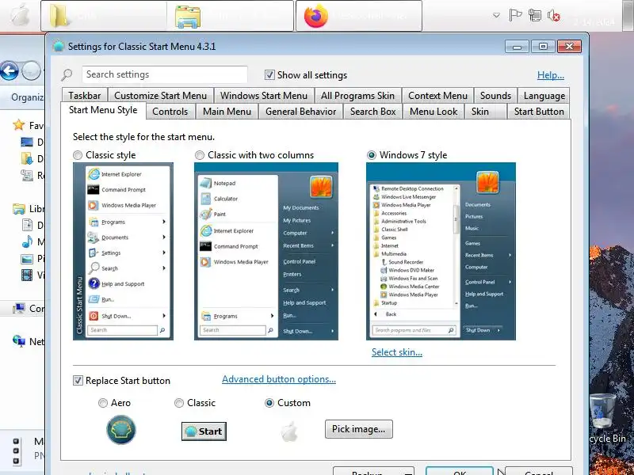Click into the Search settings field
The width and height of the screenshot is (634, 475).
click(165, 74)
